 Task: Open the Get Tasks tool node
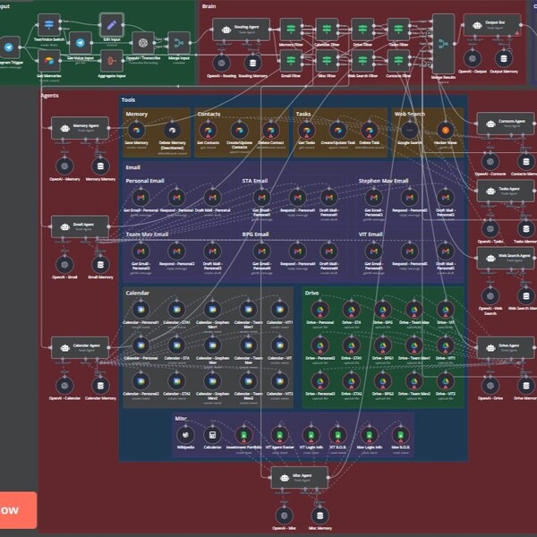click(x=306, y=131)
